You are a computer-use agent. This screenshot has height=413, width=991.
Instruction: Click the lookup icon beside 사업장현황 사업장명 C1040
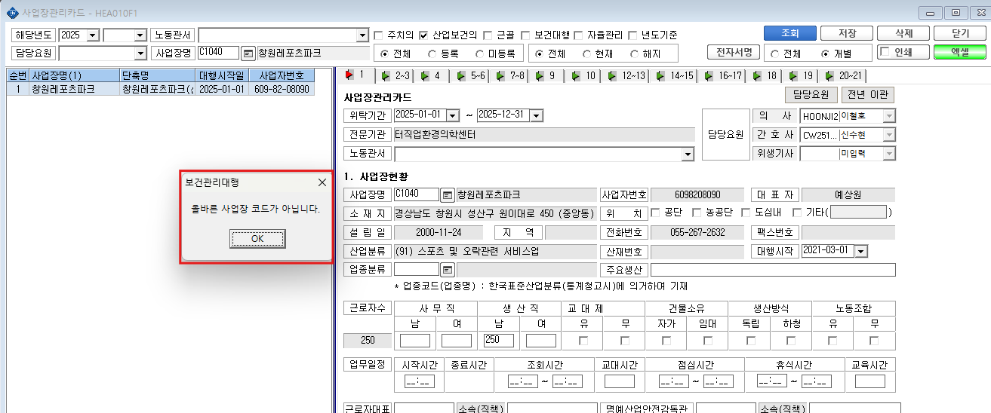click(x=448, y=194)
